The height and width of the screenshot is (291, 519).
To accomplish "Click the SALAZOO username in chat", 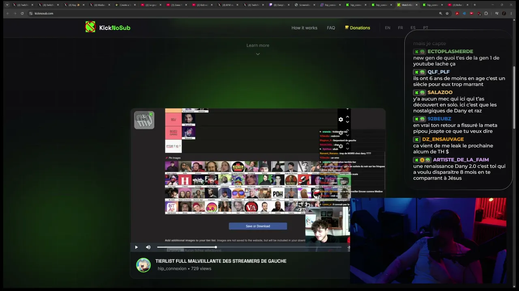I will [x=440, y=93].
